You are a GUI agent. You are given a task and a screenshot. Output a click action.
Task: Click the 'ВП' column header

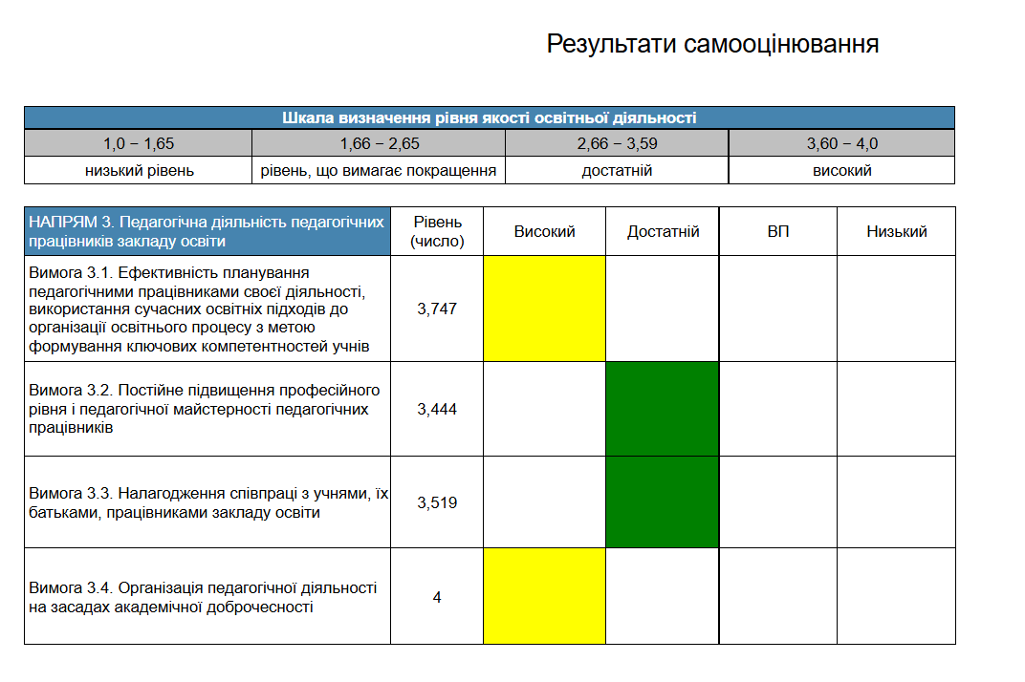[x=778, y=231]
